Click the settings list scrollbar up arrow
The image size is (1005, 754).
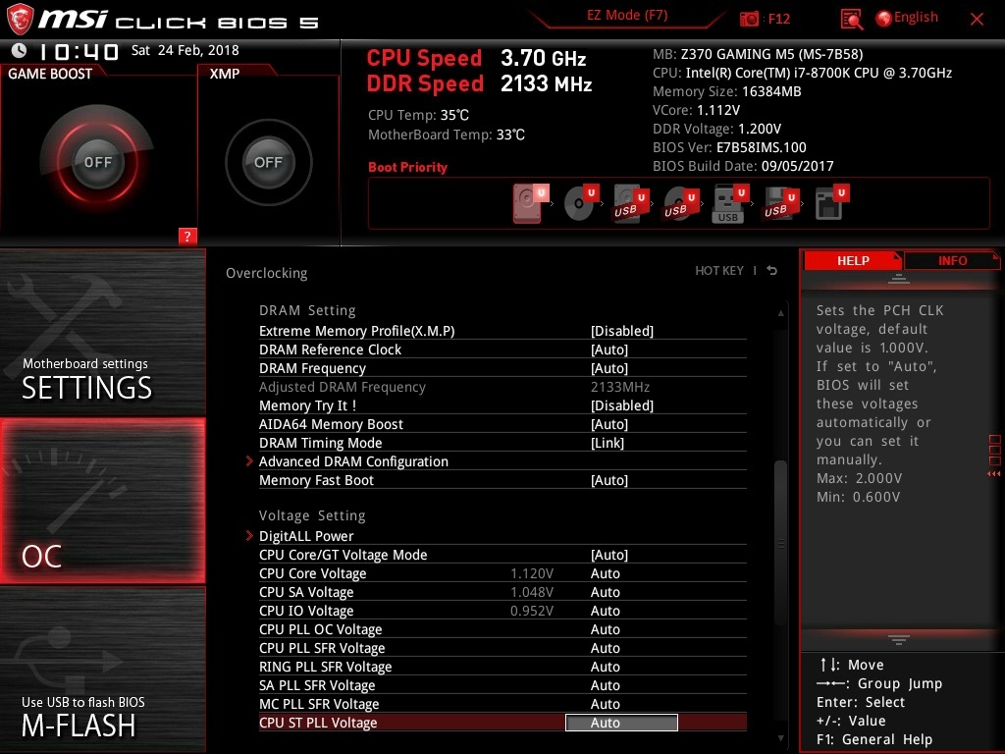(x=780, y=313)
